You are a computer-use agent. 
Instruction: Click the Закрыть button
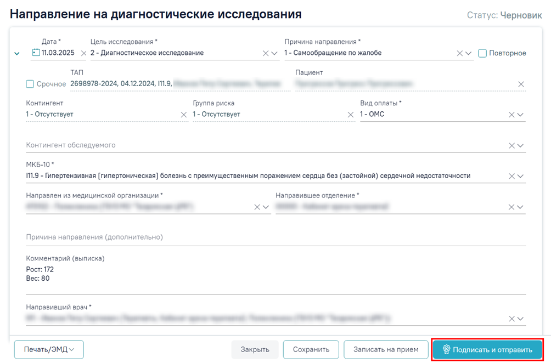pos(255,350)
